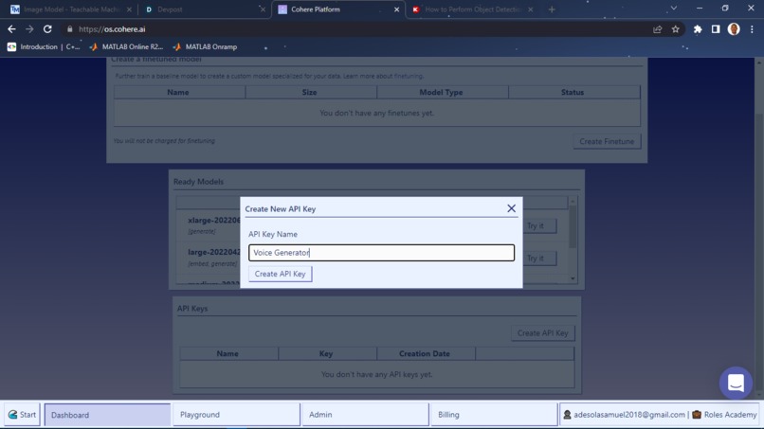Image resolution: width=764 pixels, height=429 pixels.
Task: Open the Billing section
Action: [494, 415]
